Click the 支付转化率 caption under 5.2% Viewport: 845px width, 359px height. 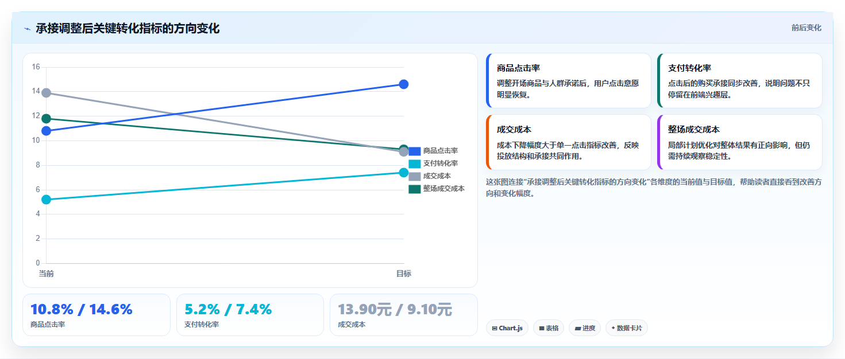[x=202, y=325]
